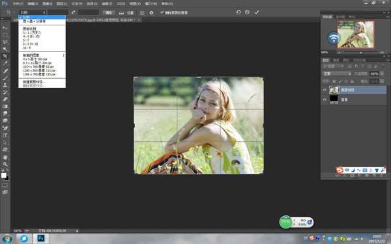Image resolution: width=391 pixels, height=244 pixels.
Task: Open the layer blend mode 正常 dropdown
Action: [337, 74]
